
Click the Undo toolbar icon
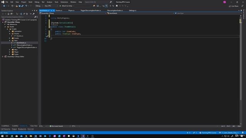(x=26, y=6)
